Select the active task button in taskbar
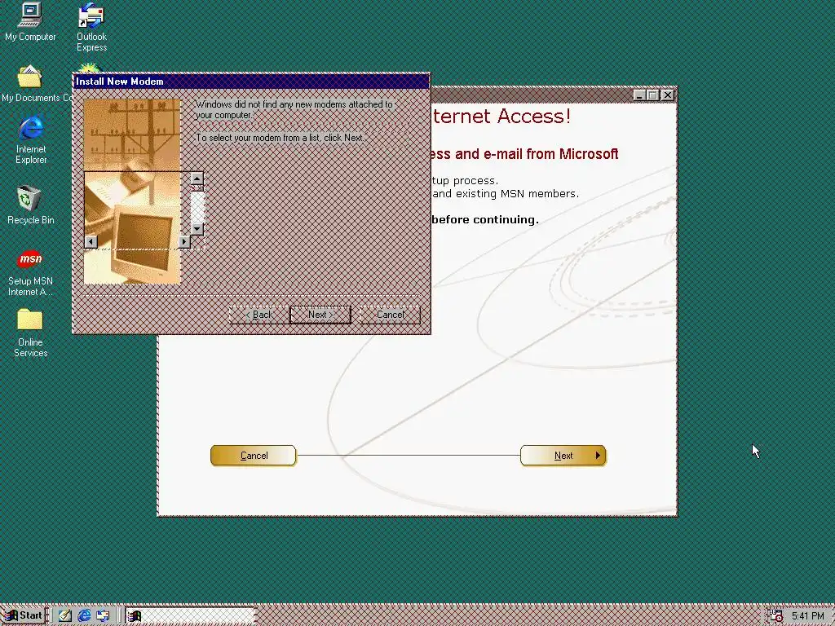 pos(190,616)
